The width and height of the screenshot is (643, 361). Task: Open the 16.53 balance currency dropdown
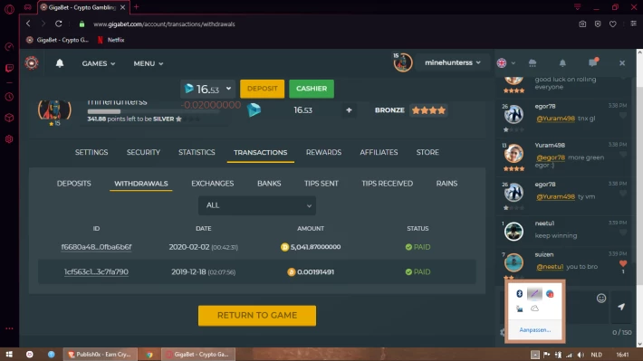(x=208, y=89)
